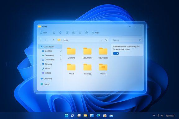
Task: Expand the address bar history dropdown
Action: tap(101, 40)
